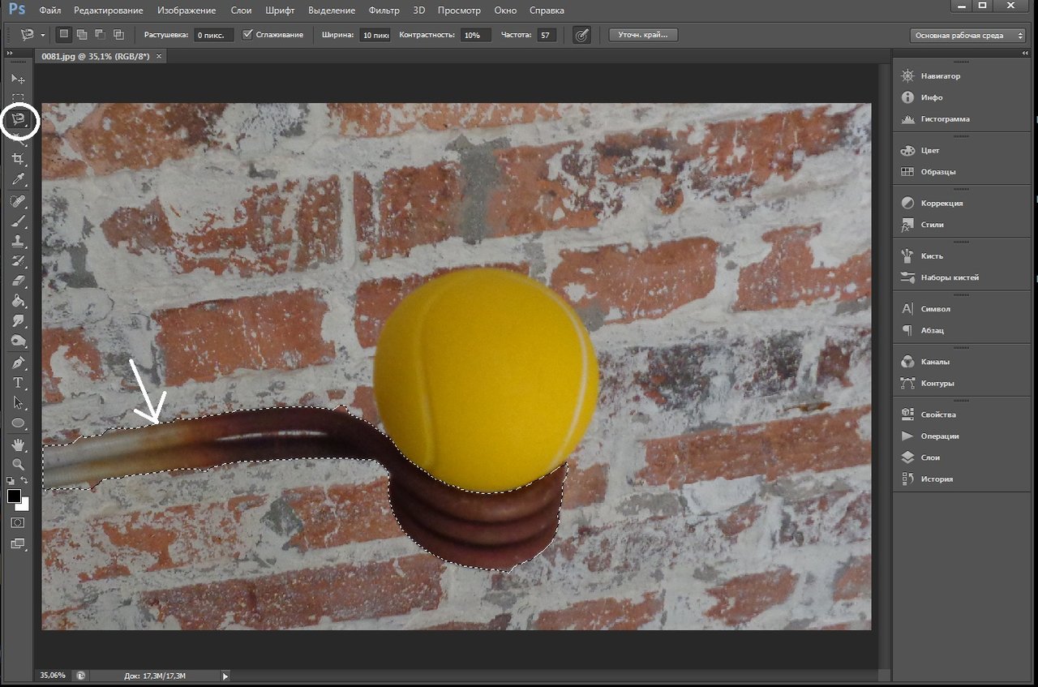Viewport: 1038px width, 687px height.
Task: Select the Healing Brush tool
Action: click(18, 201)
